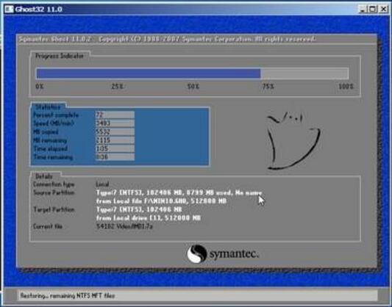The width and height of the screenshot is (392, 307).
Task: Click the MB remaining value field
Action: pyautogui.click(x=115, y=140)
